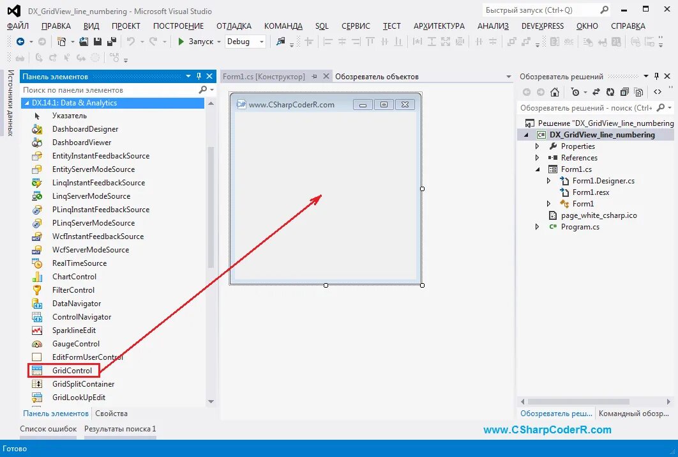Open the СЕРВИС menu
Image resolution: width=678 pixels, height=457 pixels.
tap(356, 26)
